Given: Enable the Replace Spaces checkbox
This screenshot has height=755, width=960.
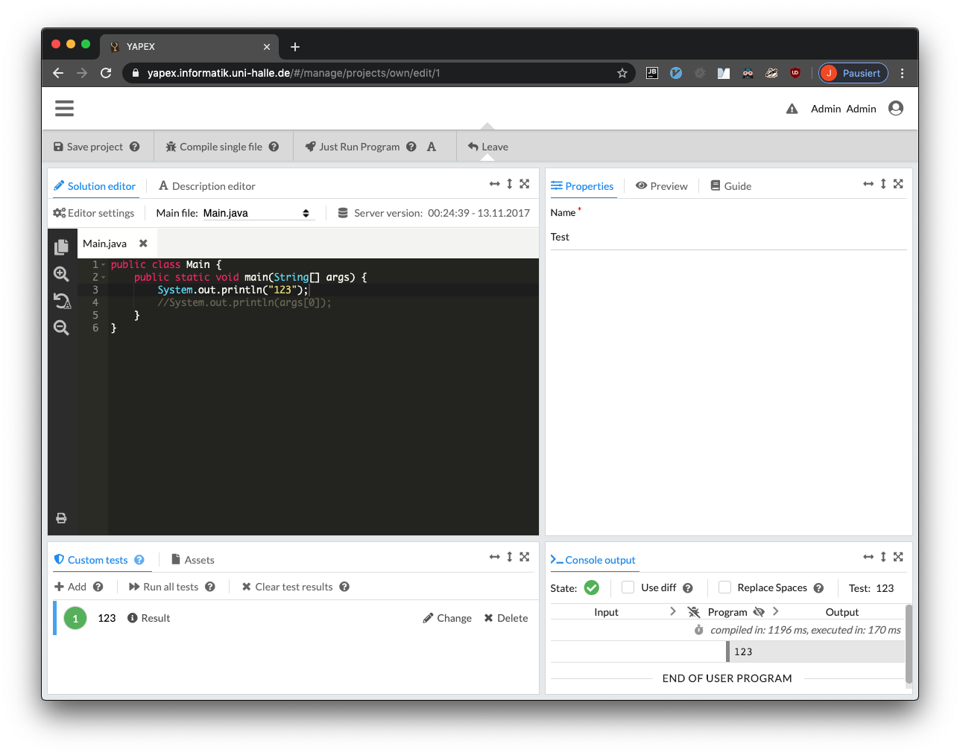Looking at the screenshot, I should pos(724,587).
